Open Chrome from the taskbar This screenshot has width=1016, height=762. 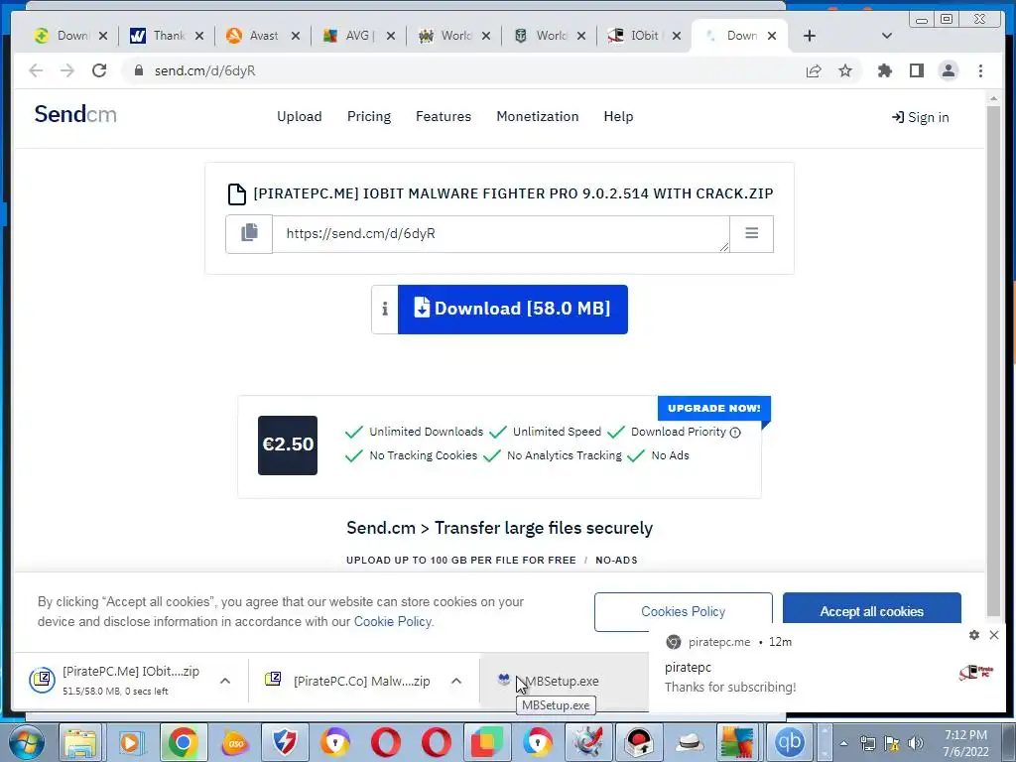(x=183, y=743)
